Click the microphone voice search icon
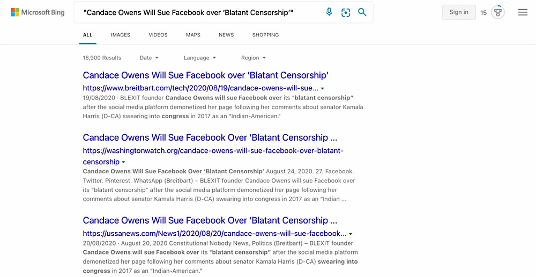The width and height of the screenshot is (536, 277). pos(329,12)
